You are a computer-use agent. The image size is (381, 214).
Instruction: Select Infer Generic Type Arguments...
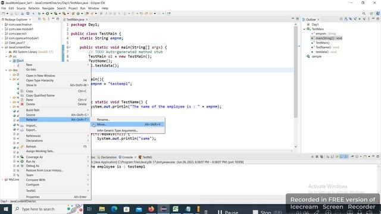[x=128, y=131]
